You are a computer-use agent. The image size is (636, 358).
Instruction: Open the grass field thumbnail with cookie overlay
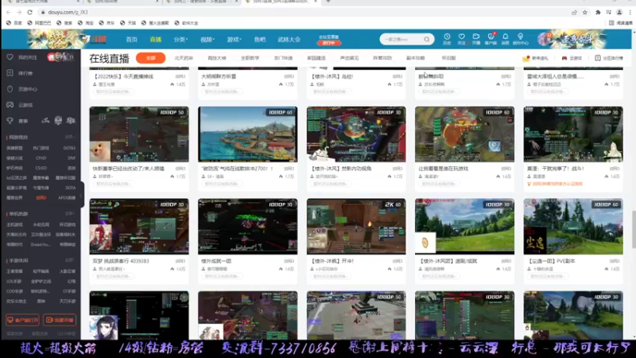coord(464,227)
